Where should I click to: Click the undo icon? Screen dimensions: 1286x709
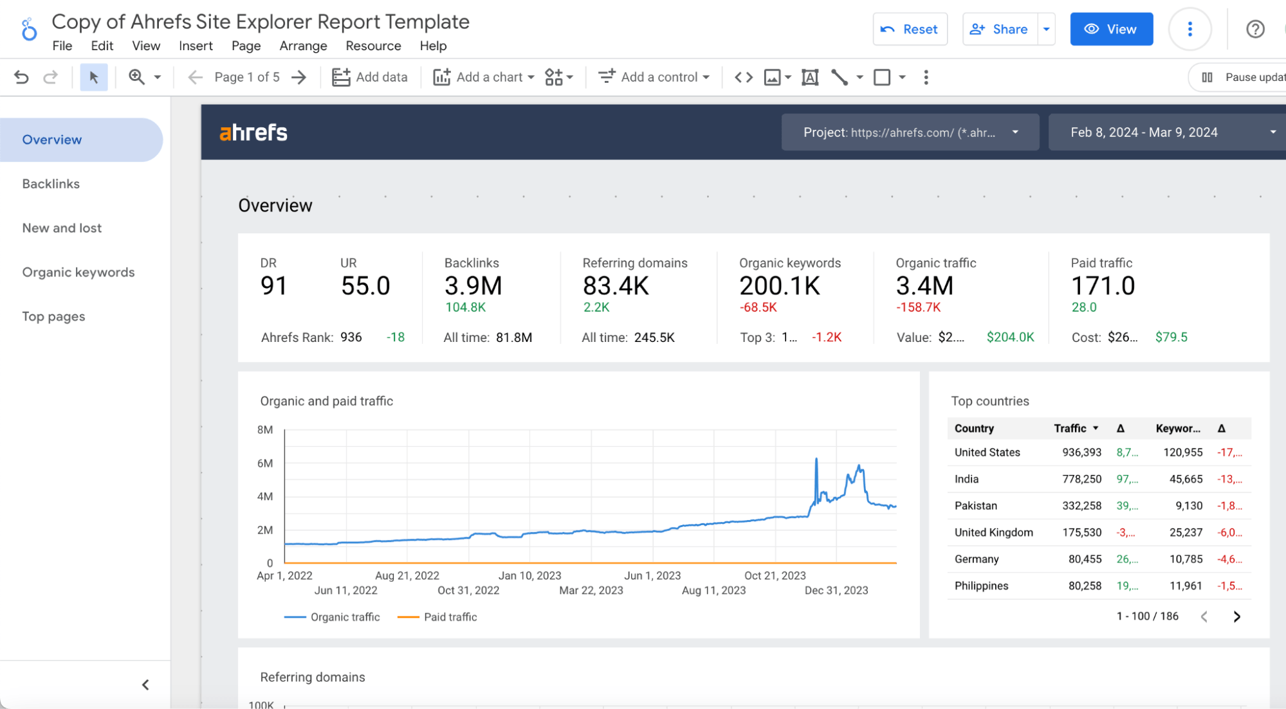21,76
